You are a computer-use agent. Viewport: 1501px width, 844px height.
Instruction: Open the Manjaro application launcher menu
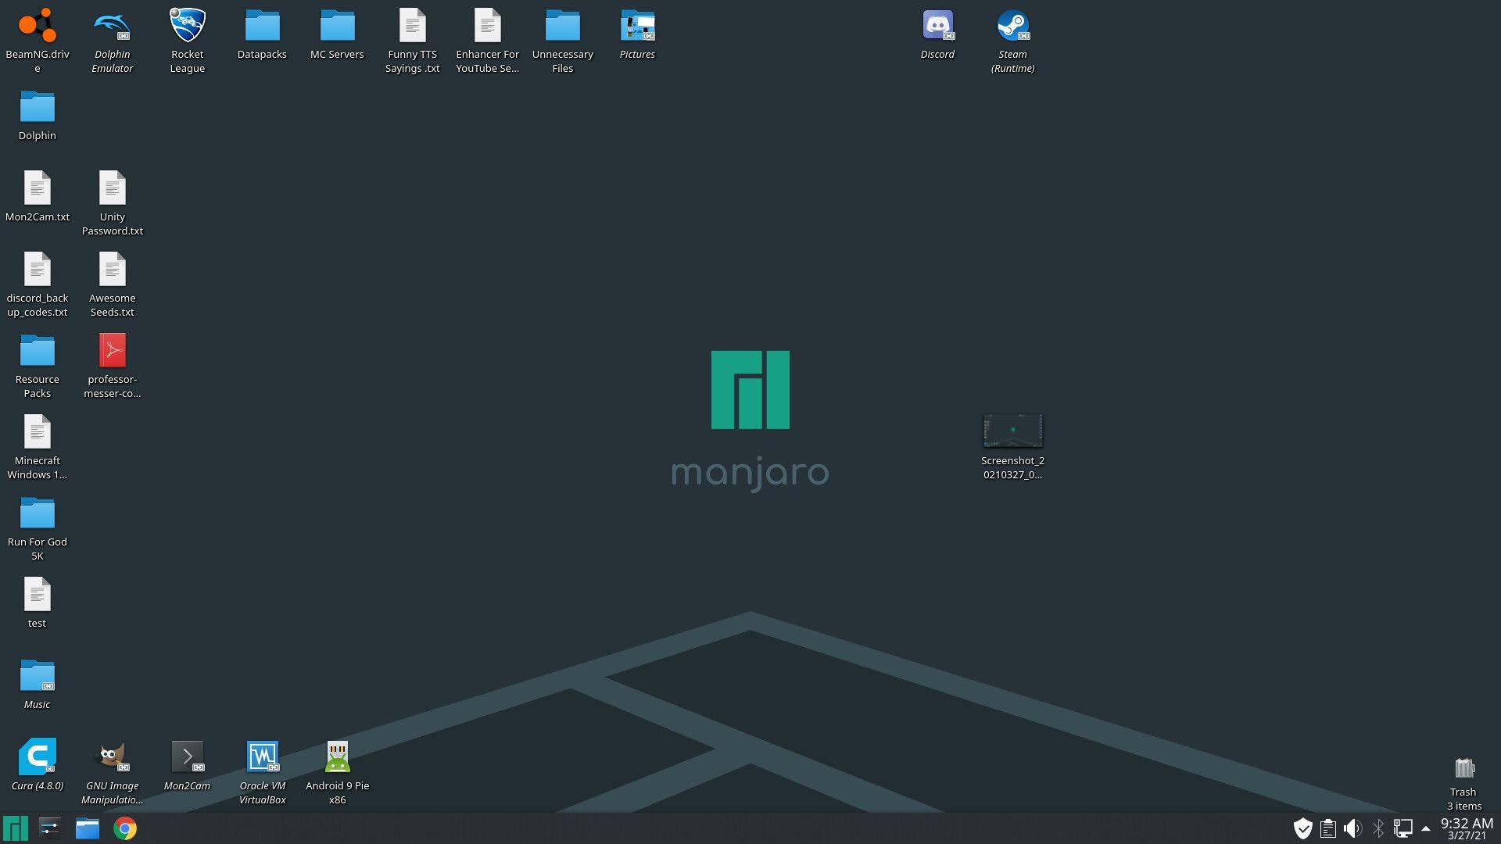(15, 828)
